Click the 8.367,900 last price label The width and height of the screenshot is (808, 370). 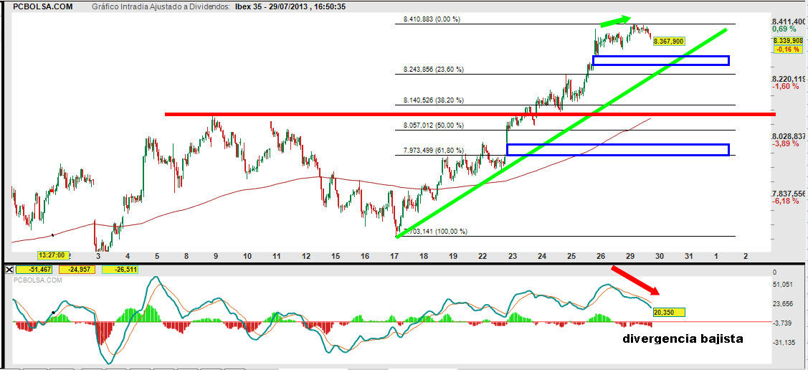coord(669,42)
